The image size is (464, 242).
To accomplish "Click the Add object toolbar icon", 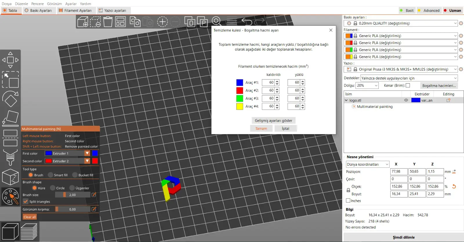I will [x=83, y=22].
